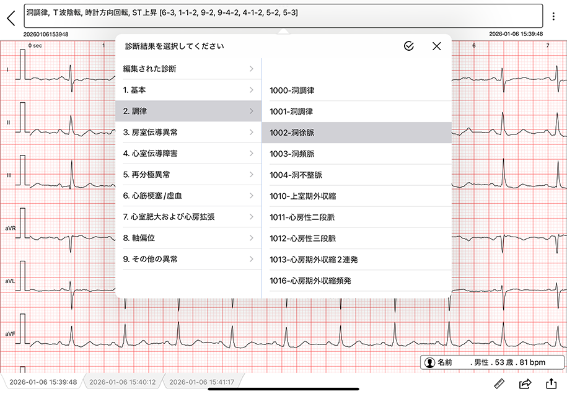The image size is (567, 394).
Task: Open the three-dot more options menu
Action: tap(553, 17)
